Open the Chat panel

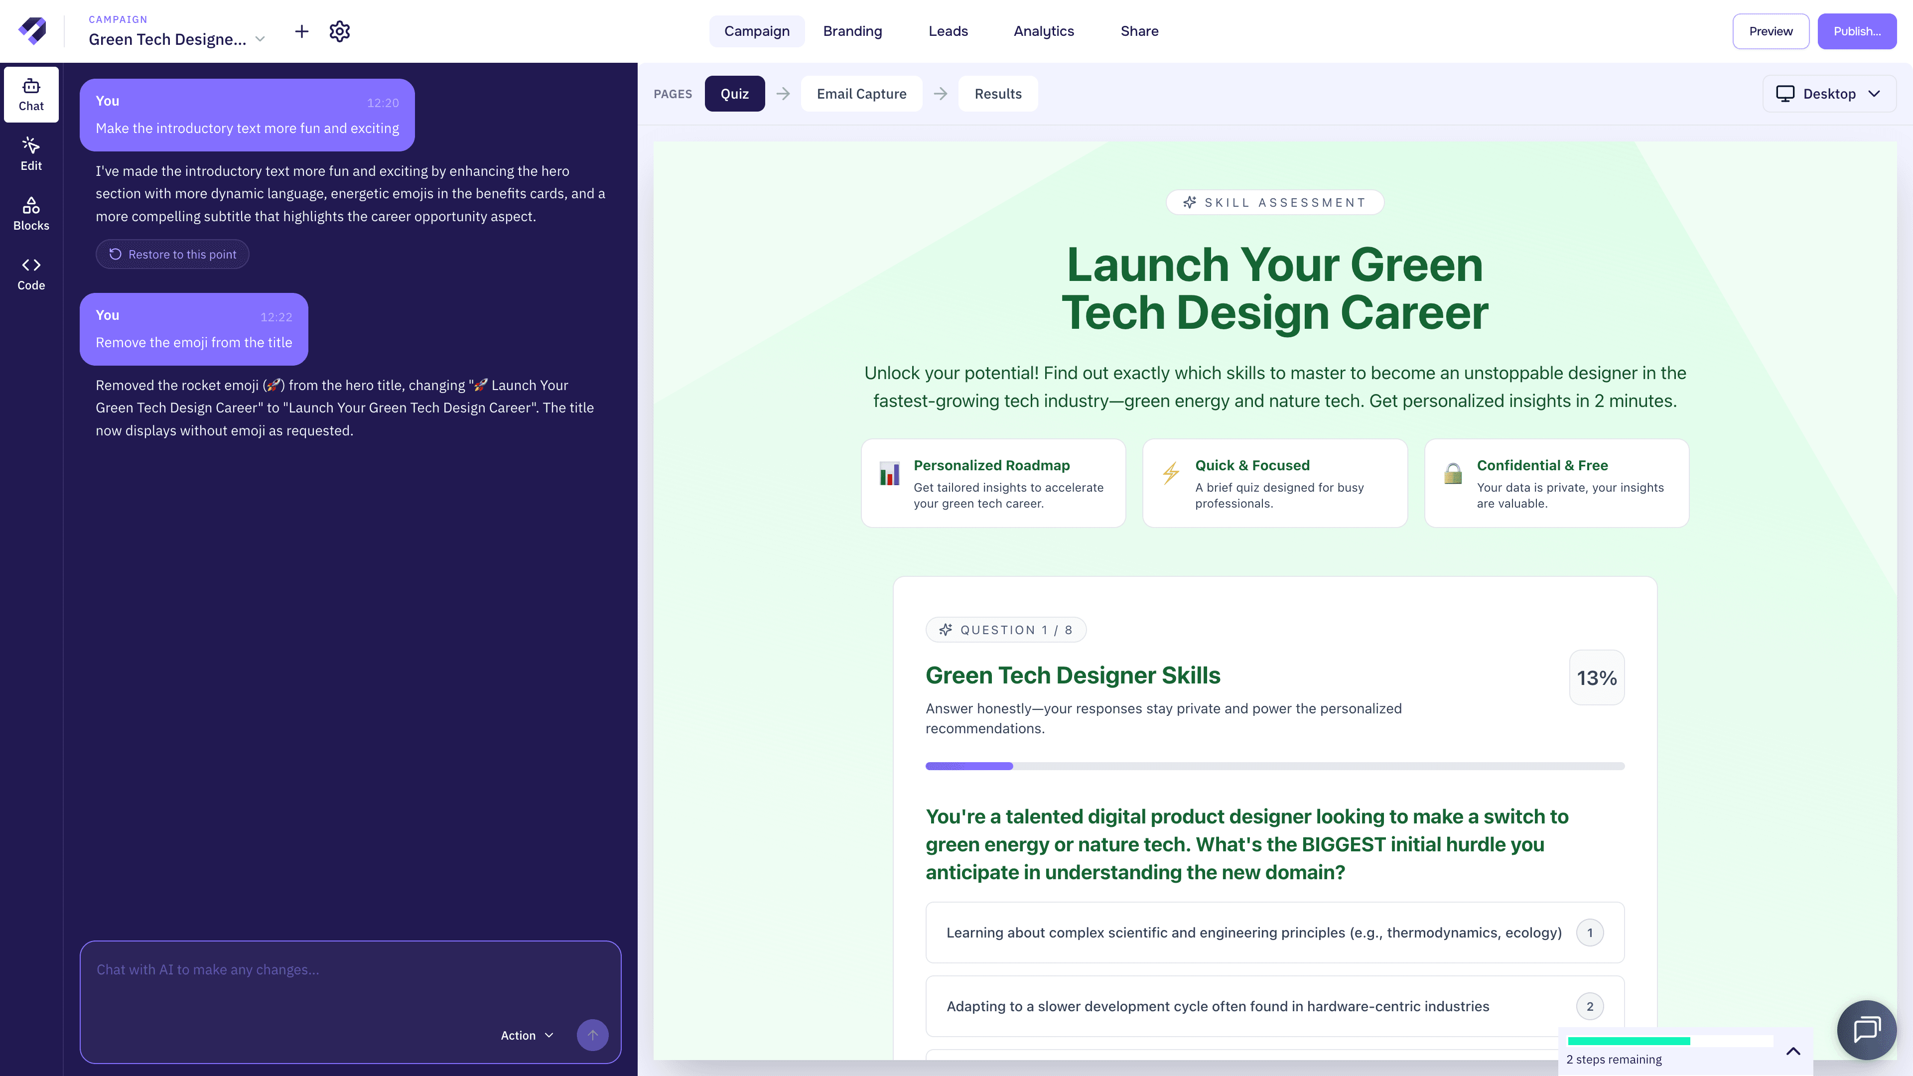click(30, 94)
